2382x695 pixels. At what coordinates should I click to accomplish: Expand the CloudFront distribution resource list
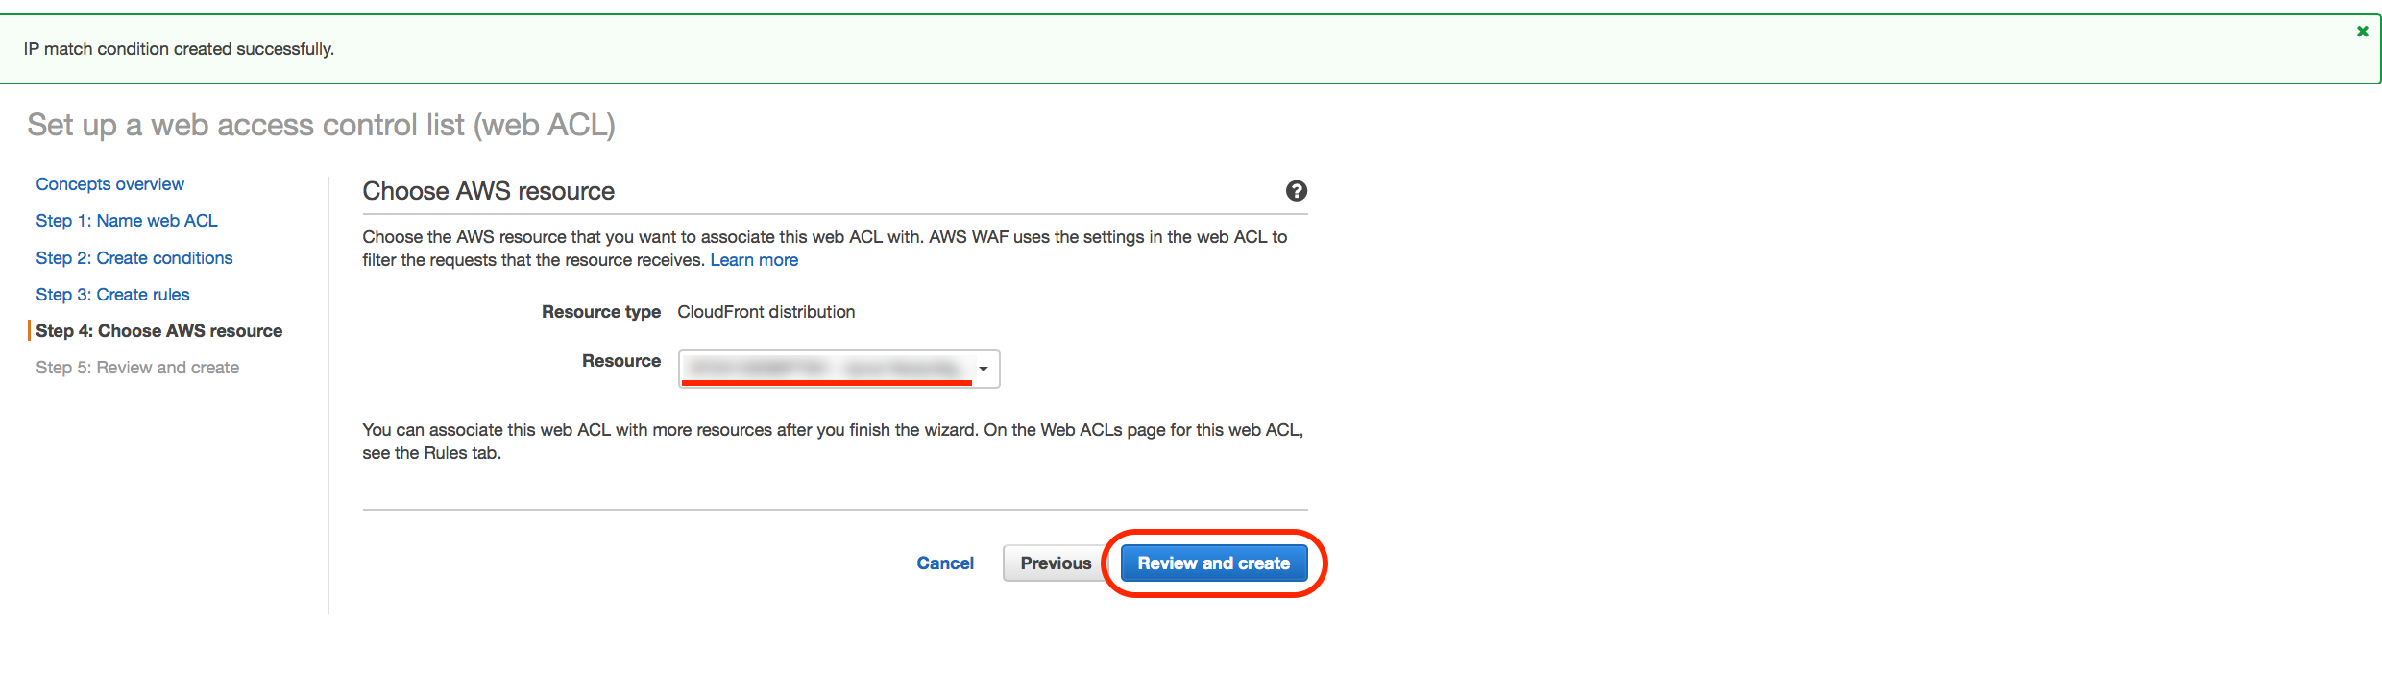(x=983, y=369)
